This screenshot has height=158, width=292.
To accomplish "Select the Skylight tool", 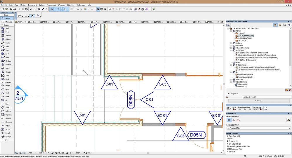I will point(7,61).
